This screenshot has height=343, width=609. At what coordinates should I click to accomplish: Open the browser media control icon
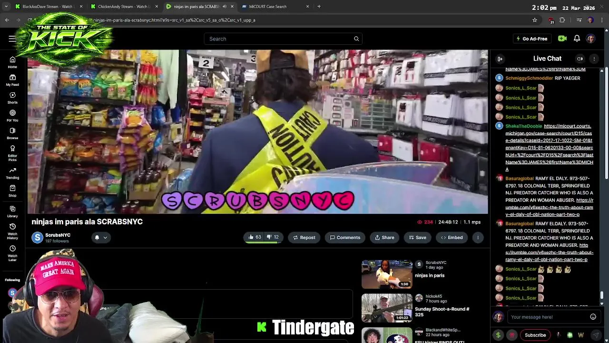coord(579,20)
